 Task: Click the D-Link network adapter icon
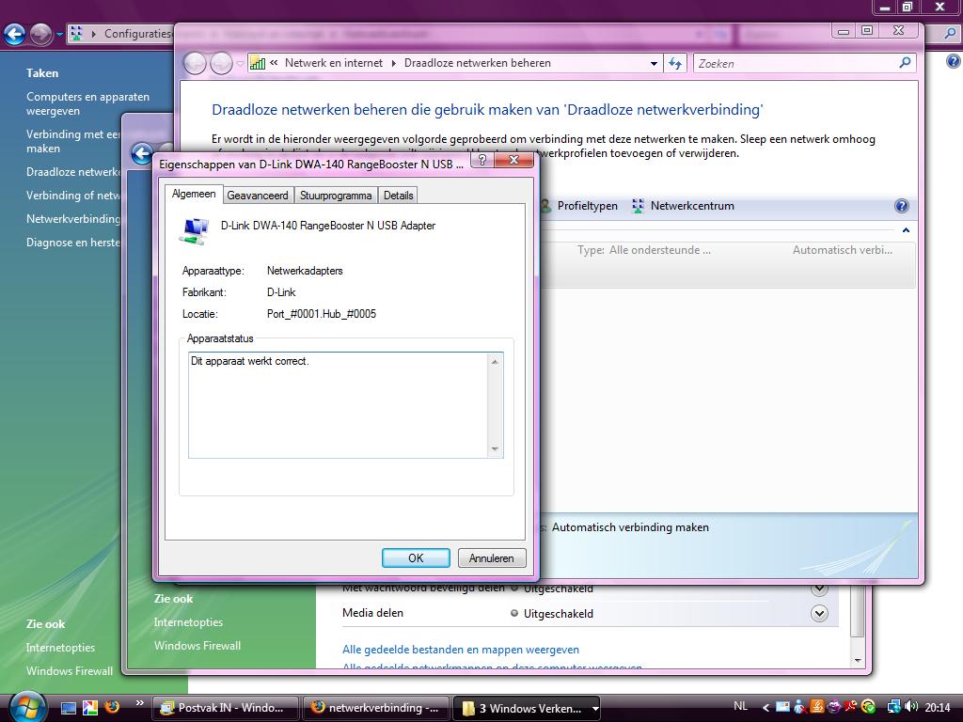(x=194, y=231)
